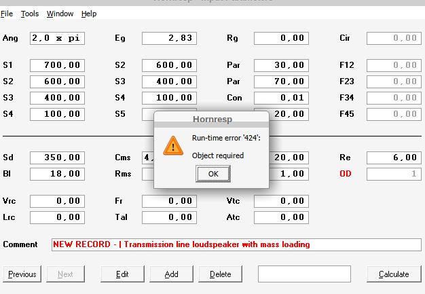Click the S4 field in the F45 row

point(57,114)
